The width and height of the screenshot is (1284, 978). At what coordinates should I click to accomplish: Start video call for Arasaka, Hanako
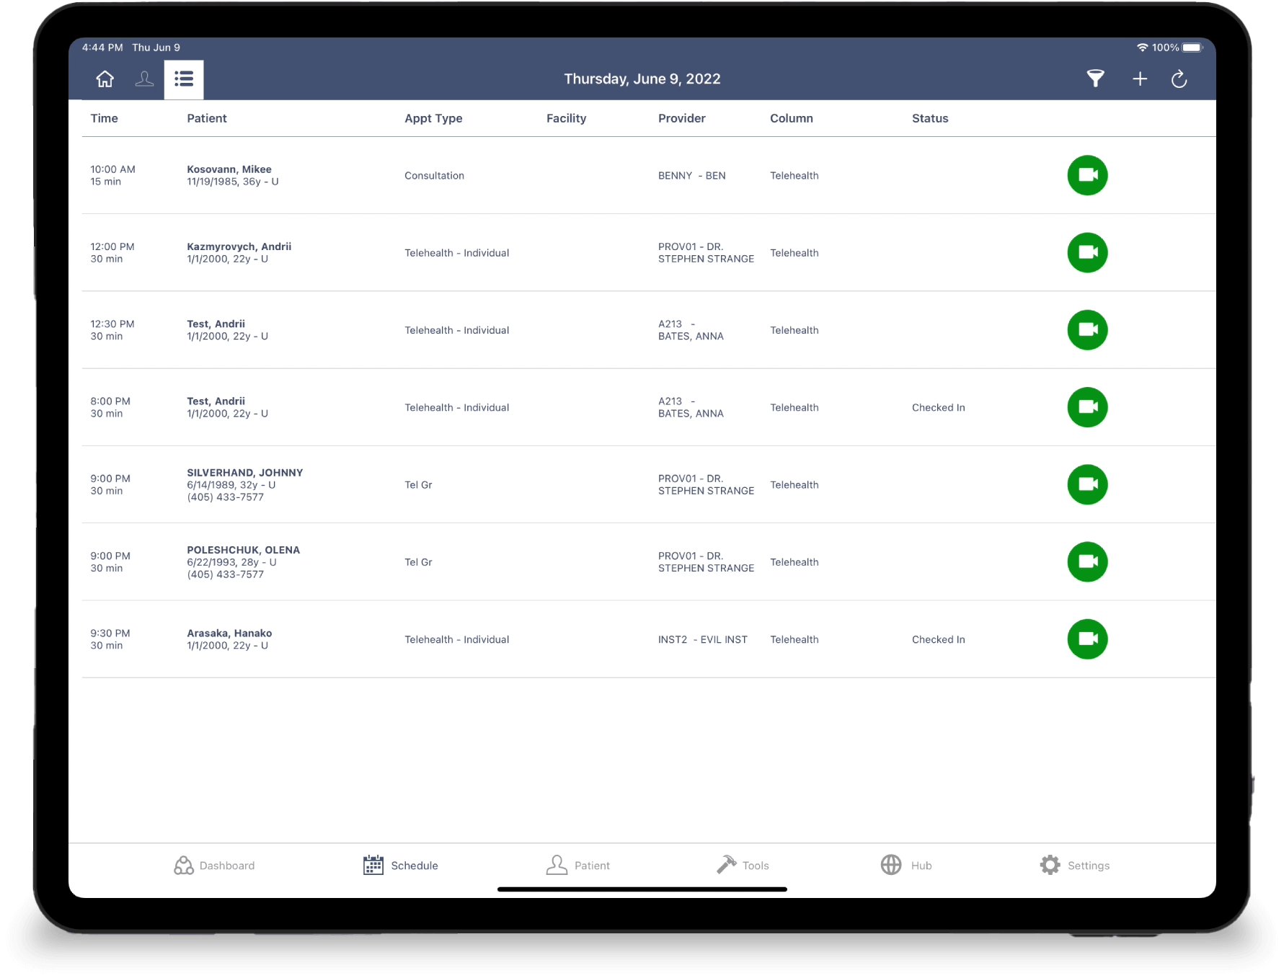tap(1087, 639)
